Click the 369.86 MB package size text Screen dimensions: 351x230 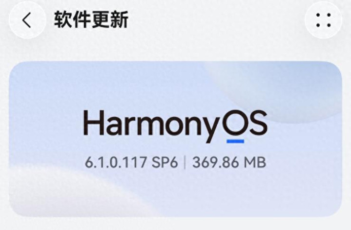229,162
